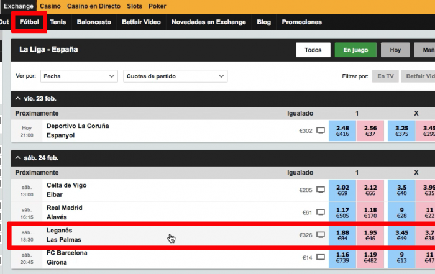Image resolution: width=435 pixels, height=274 pixels.
Task: Open Novedades en Exchange
Action: click(x=209, y=22)
